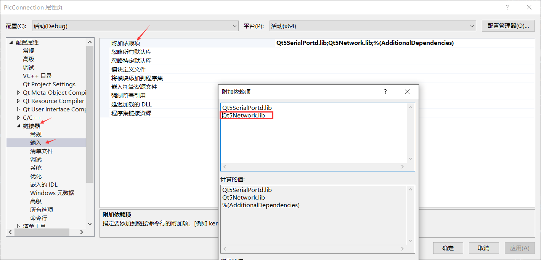541x260 pixels.
Task: Expand the Qt Meta-Object Compiler node
Action: 18,92
